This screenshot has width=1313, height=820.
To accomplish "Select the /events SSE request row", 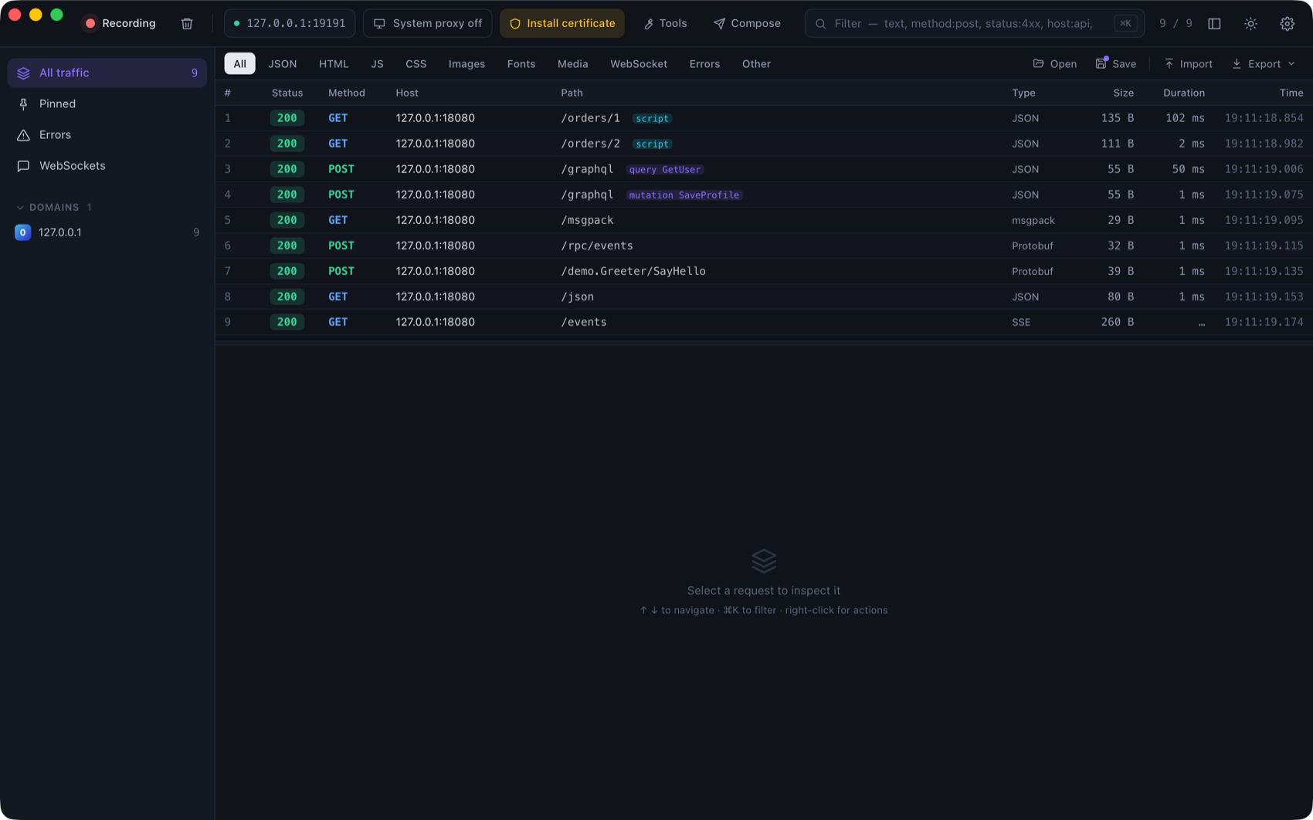I will [x=763, y=322].
